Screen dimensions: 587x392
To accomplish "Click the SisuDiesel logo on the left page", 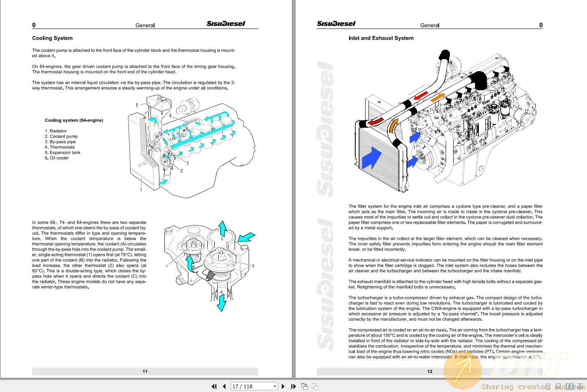I will pos(226,24).
